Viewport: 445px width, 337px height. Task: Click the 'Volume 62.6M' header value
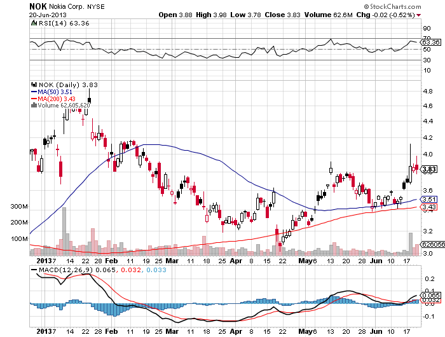(x=329, y=15)
